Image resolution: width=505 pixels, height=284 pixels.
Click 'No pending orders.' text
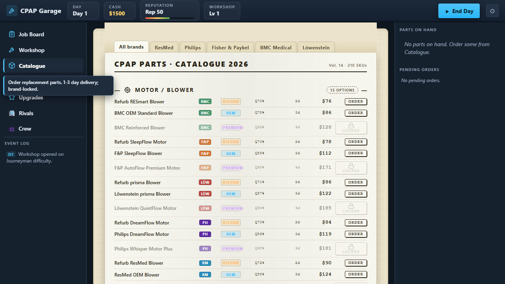point(421,80)
